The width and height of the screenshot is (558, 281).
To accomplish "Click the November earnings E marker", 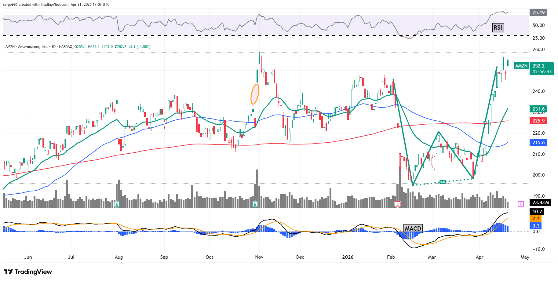I will [255, 204].
